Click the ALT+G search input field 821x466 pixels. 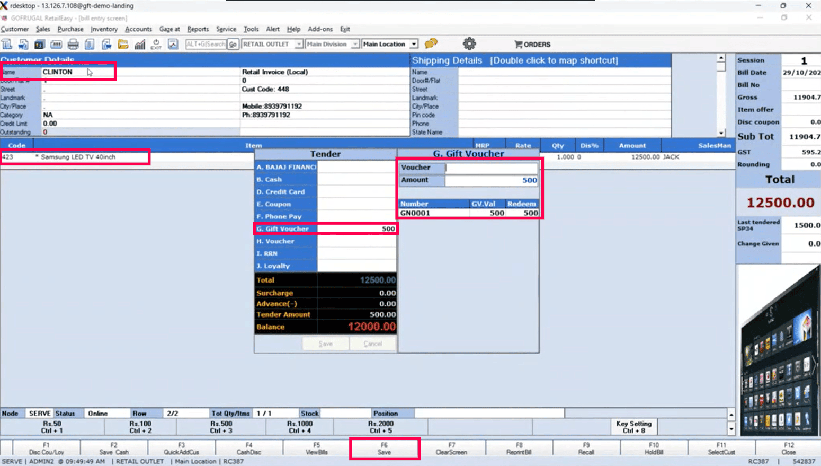click(206, 45)
